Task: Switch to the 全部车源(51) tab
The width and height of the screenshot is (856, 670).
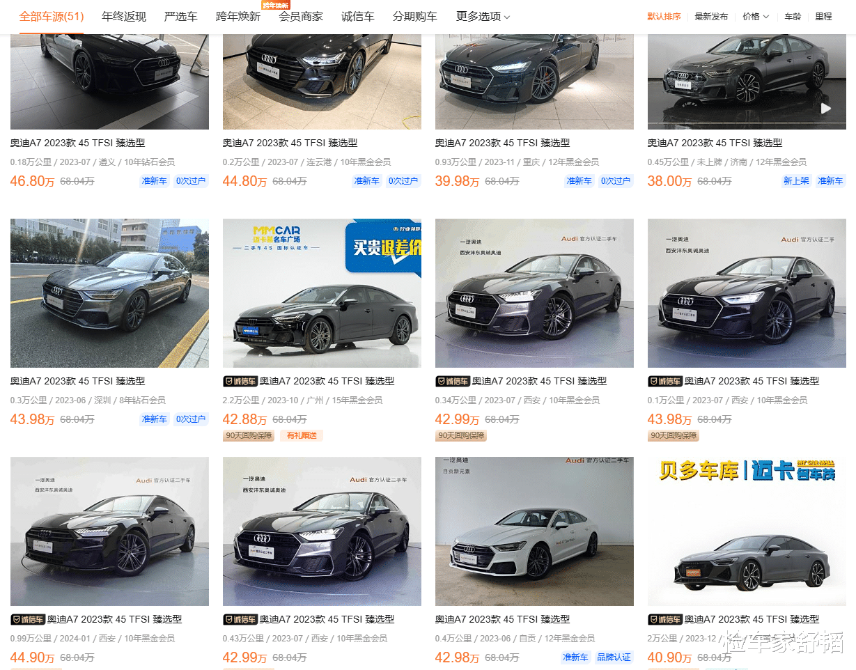Action: 52,17
